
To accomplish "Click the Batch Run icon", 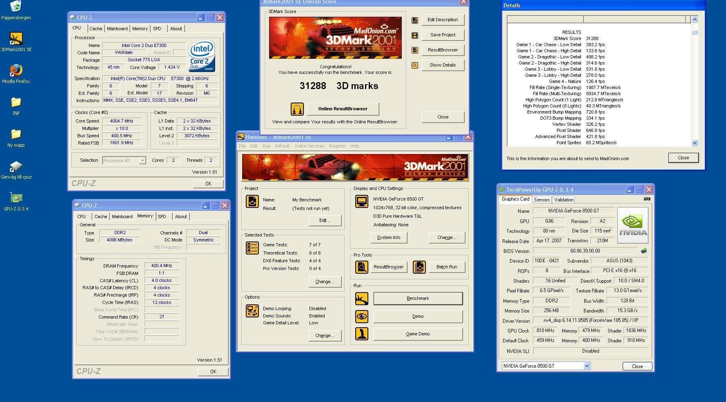I will coord(419,267).
